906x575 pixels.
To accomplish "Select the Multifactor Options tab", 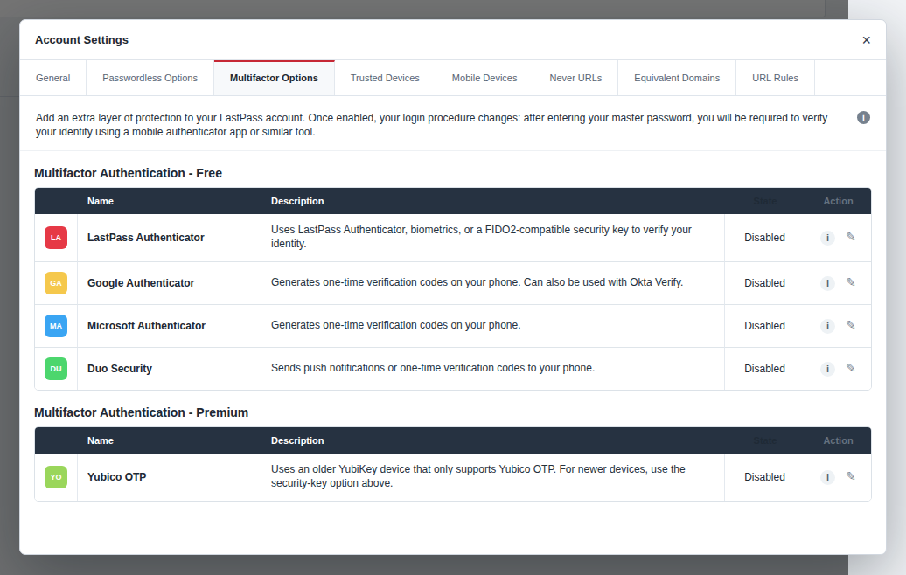I will point(274,78).
